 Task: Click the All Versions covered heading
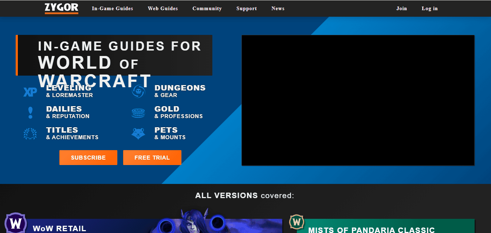coord(245,196)
